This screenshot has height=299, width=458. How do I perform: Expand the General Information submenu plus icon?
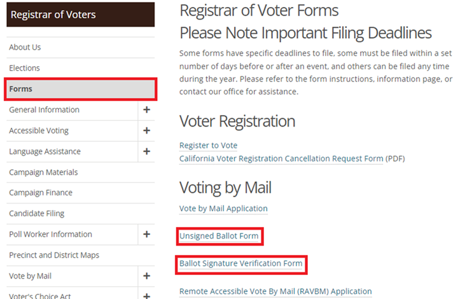(146, 110)
